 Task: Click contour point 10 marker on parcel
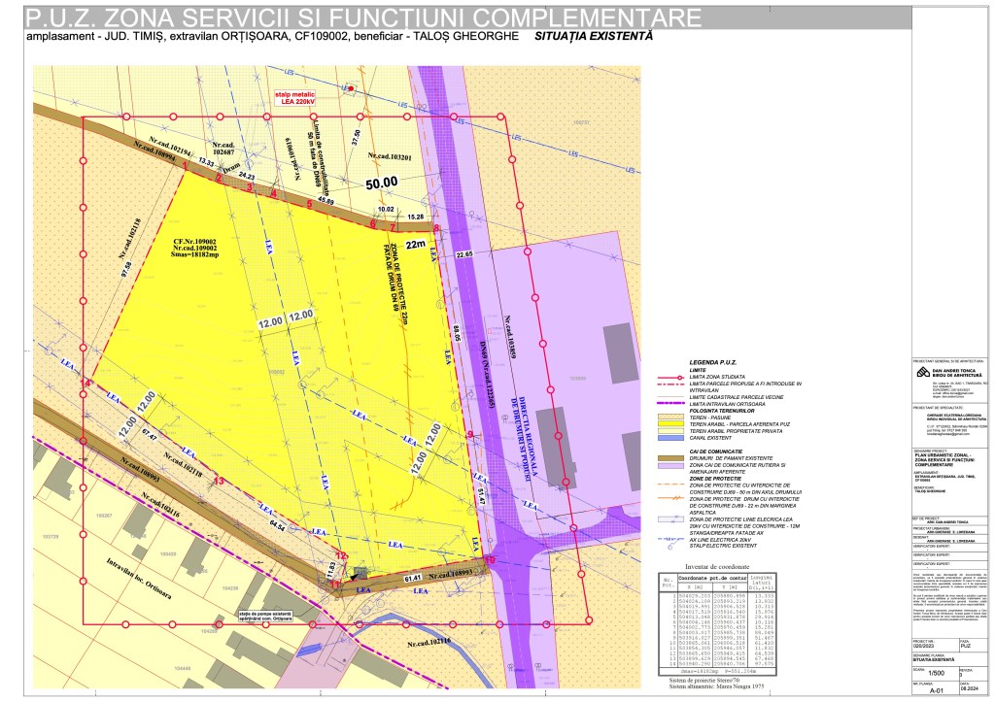(x=489, y=560)
